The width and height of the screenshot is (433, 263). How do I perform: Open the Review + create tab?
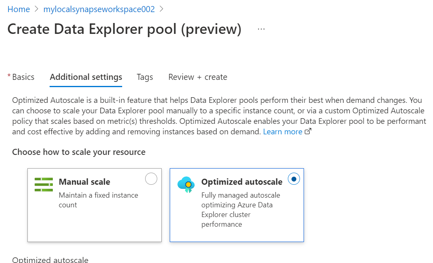198,77
